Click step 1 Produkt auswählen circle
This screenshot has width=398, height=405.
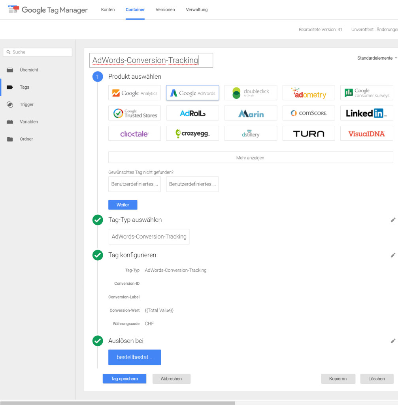(x=98, y=77)
